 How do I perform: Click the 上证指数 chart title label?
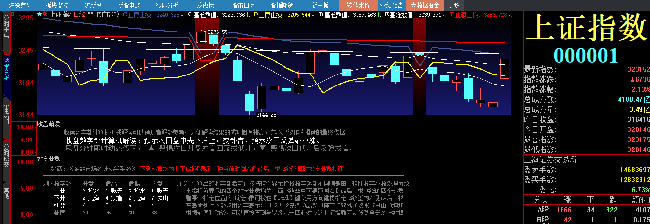[61, 14]
